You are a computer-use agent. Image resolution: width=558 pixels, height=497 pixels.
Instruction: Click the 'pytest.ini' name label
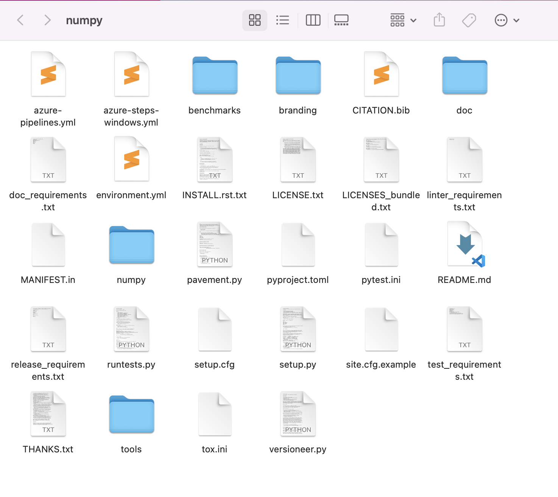(381, 280)
